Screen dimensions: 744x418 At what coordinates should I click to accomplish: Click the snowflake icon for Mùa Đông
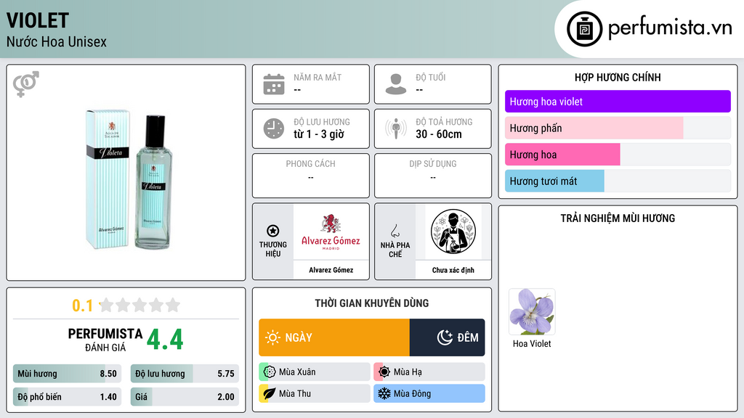click(x=384, y=393)
